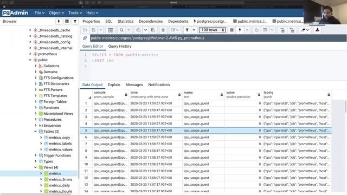Select the Trigger Functions node

[x=57, y=155]
